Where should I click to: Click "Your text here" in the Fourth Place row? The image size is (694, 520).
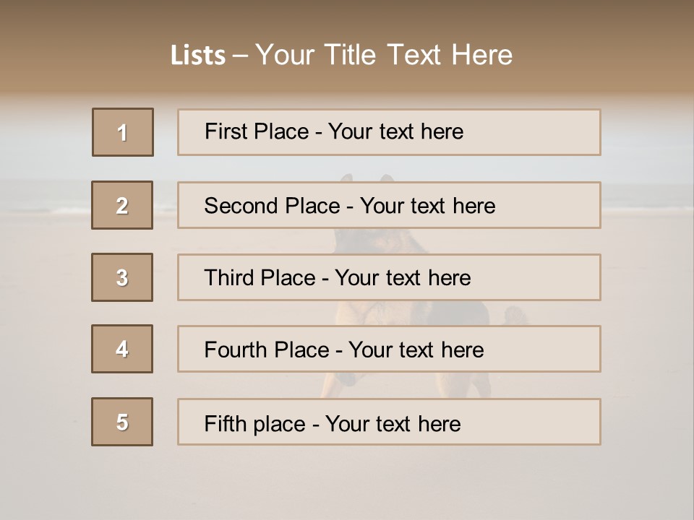(x=416, y=350)
